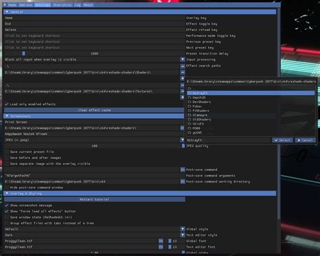
Task: Go to parent folder '..' in picker
Action: [x=250, y=88]
